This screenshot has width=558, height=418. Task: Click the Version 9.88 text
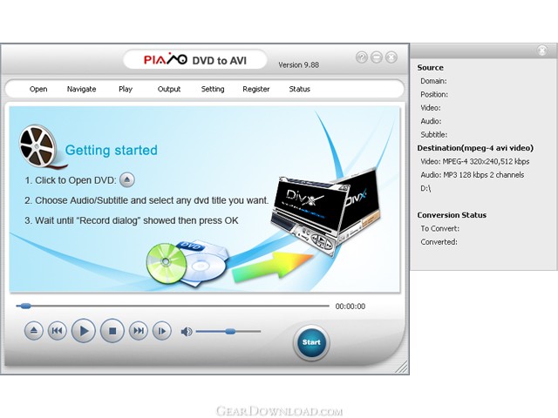(298, 65)
